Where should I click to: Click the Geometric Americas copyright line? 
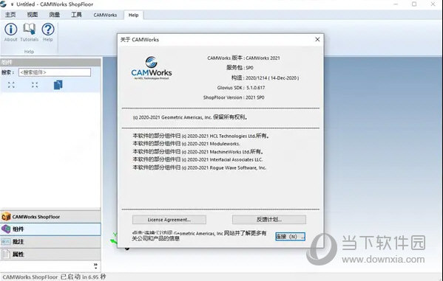pyautogui.click(x=190, y=117)
